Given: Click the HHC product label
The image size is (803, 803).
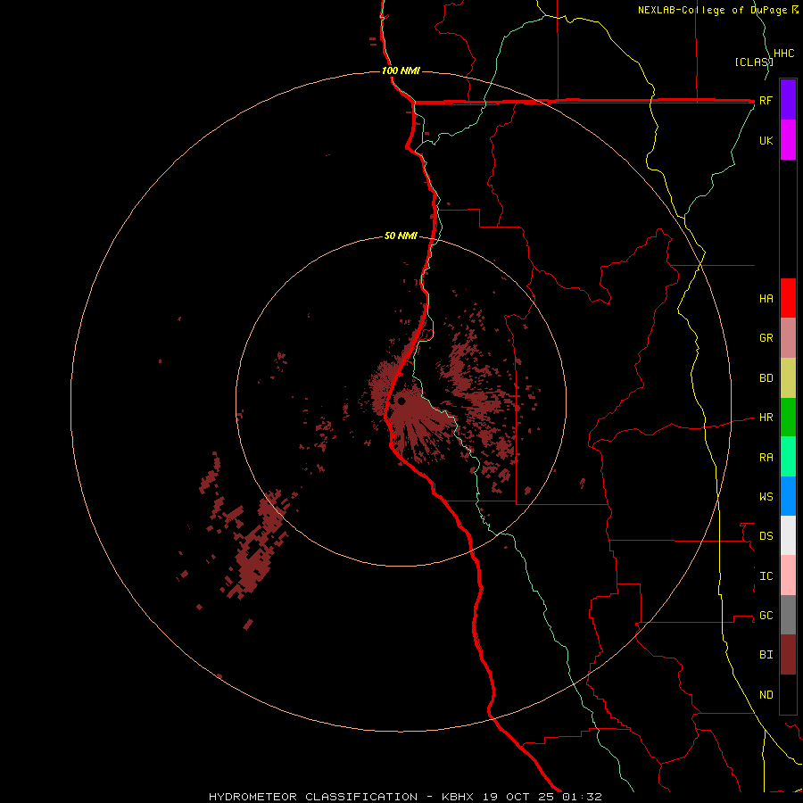Looking at the screenshot, I should 783,54.
